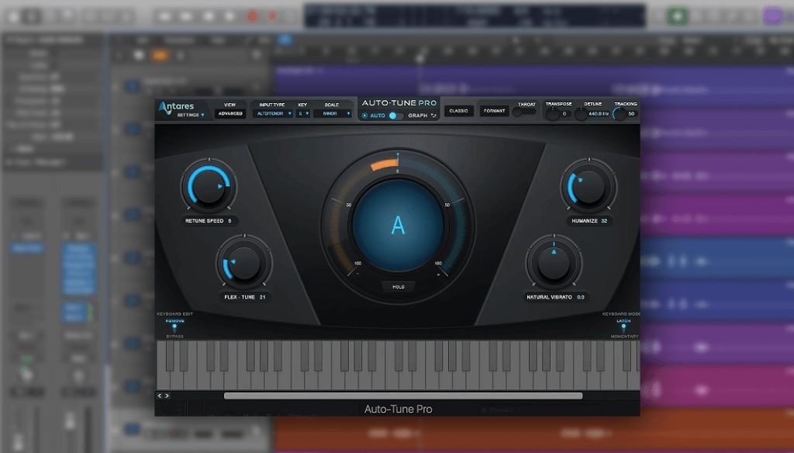Image resolution: width=794 pixels, height=453 pixels.
Task: Click the keyboard scroll right arrow
Action: (167, 396)
